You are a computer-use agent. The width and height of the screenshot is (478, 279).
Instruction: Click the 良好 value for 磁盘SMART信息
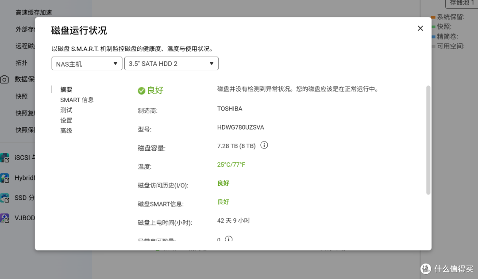[x=223, y=202]
